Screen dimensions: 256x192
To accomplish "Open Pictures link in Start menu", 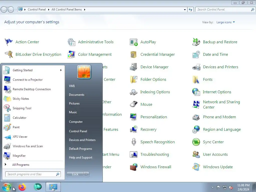I will (74, 103).
